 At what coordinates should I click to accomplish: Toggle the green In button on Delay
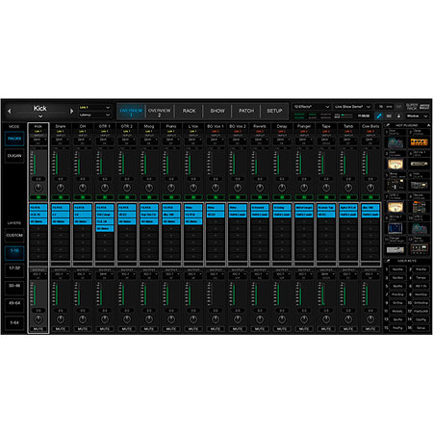pyautogui.click(x=282, y=197)
